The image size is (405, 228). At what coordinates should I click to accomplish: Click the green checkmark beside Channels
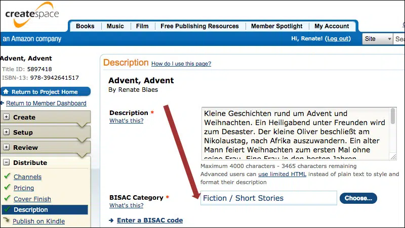pyautogui.click(x=7, y=177)
